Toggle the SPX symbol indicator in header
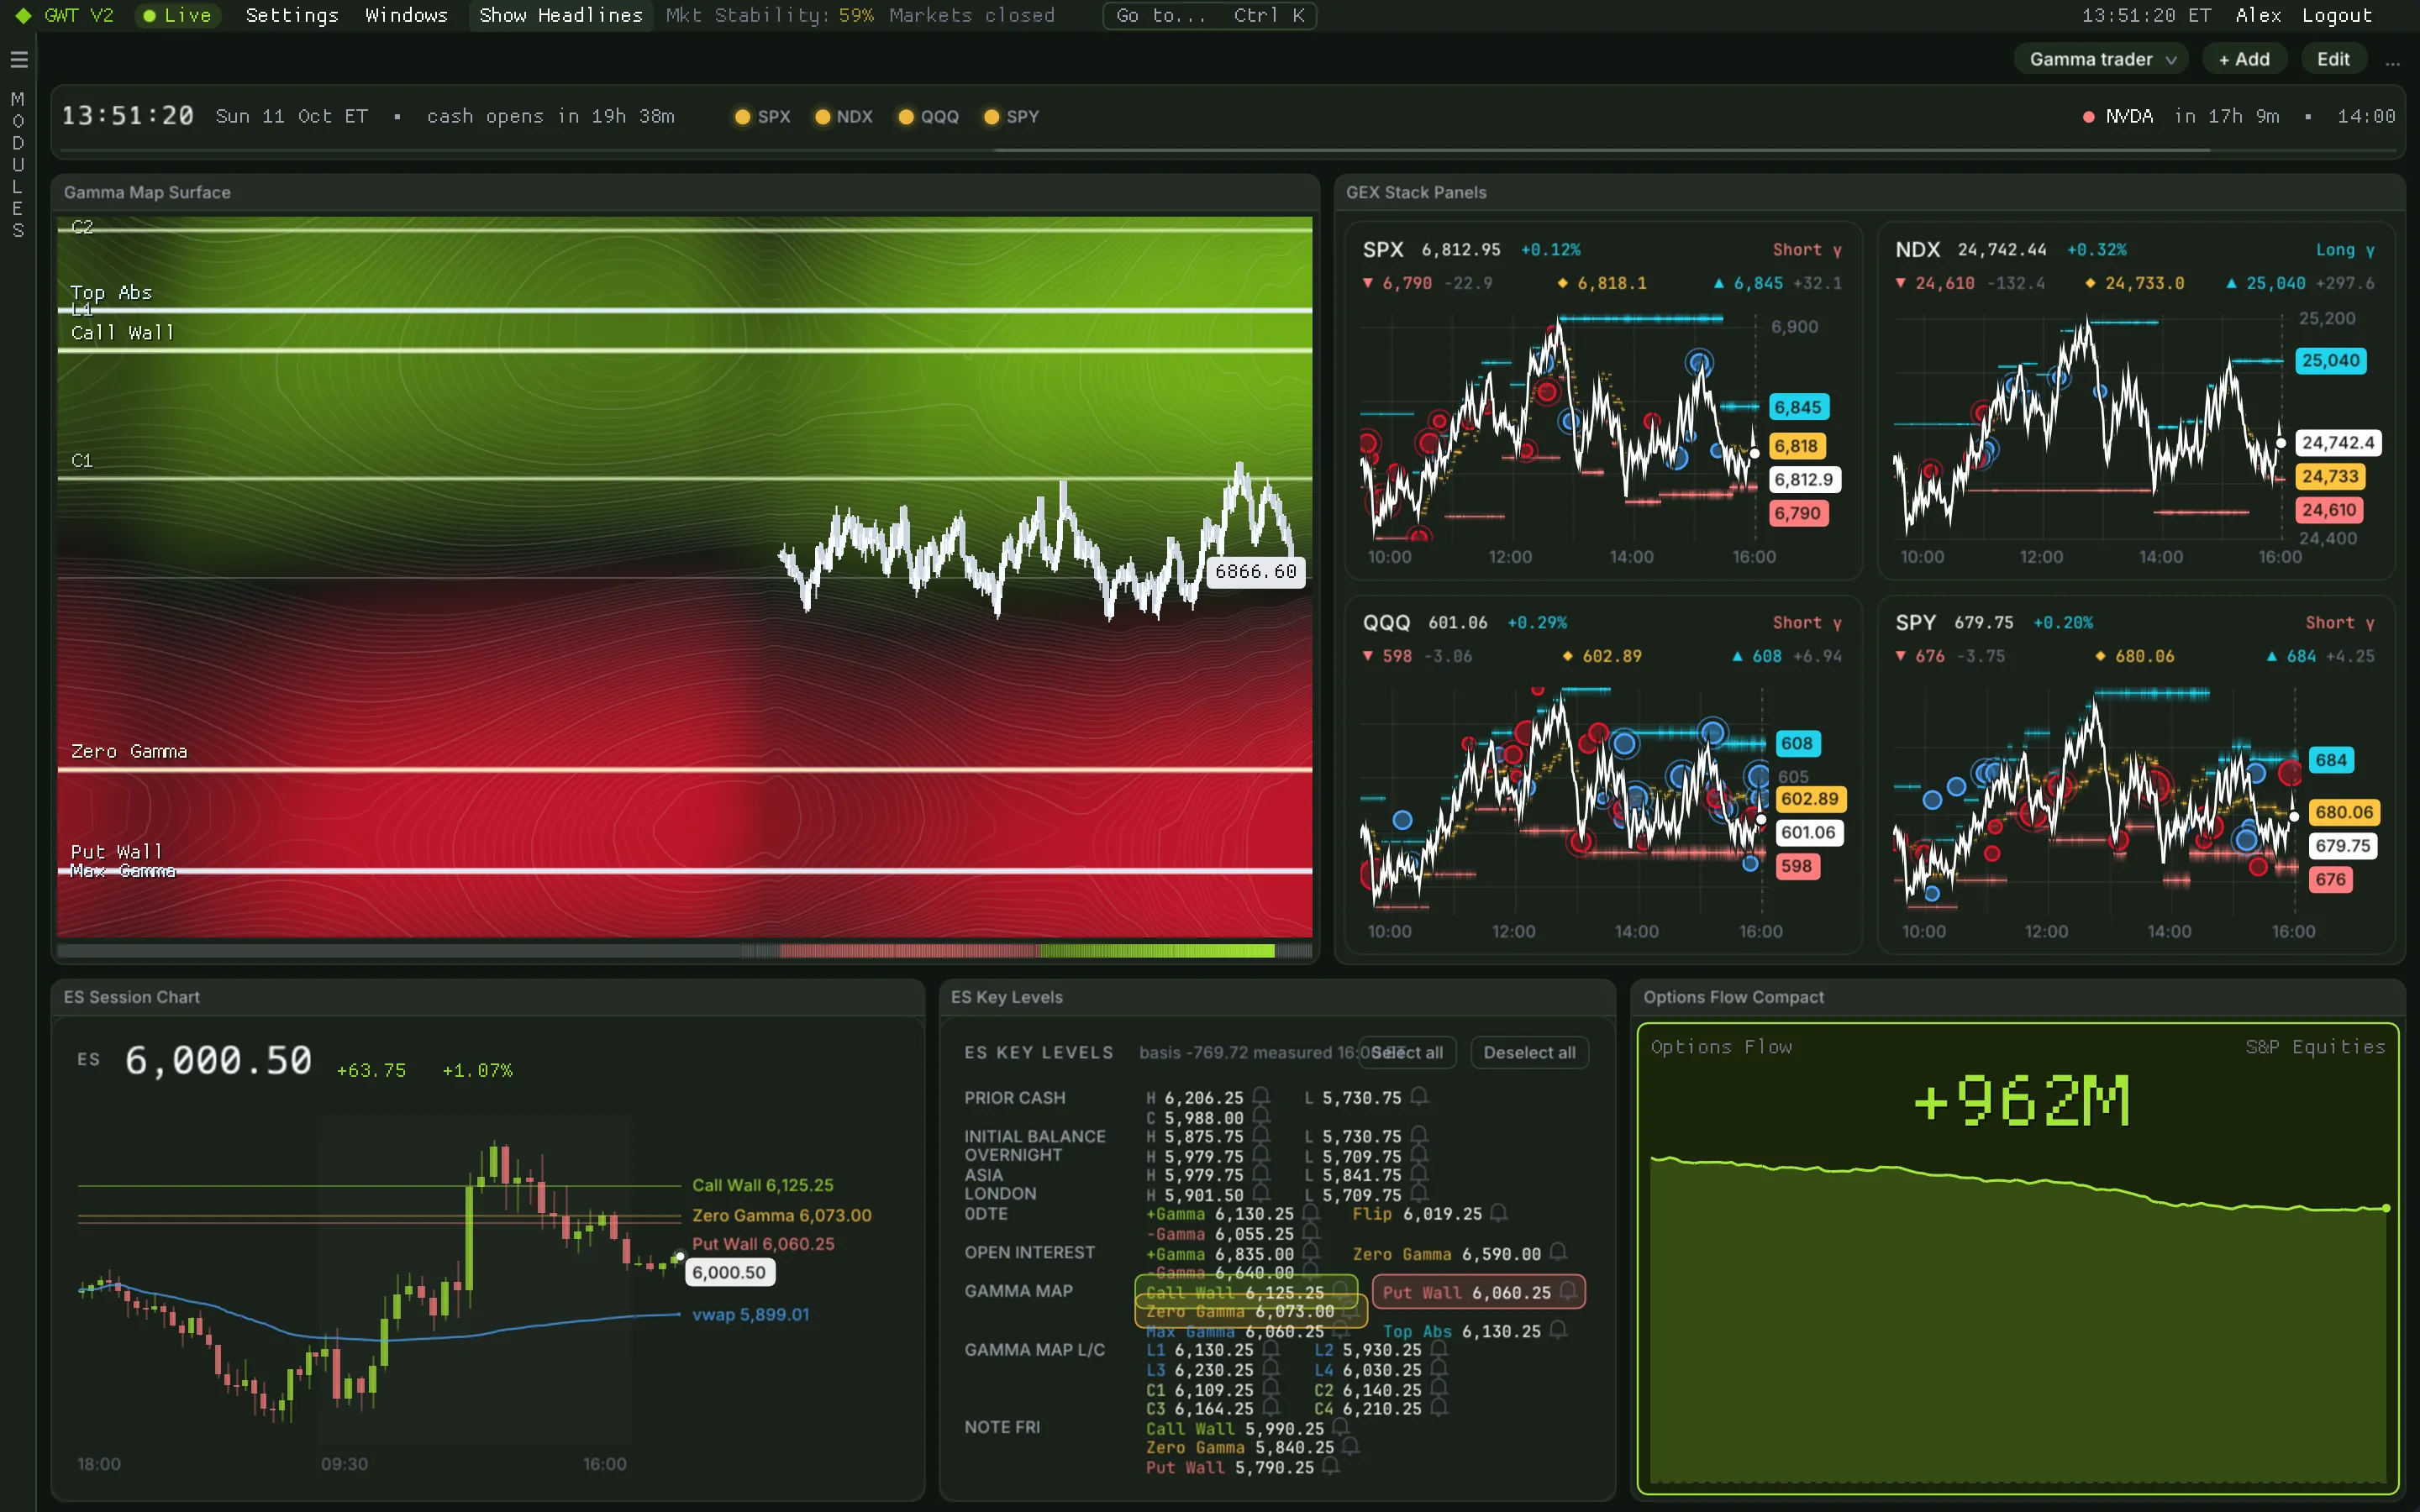 [762, 117]
